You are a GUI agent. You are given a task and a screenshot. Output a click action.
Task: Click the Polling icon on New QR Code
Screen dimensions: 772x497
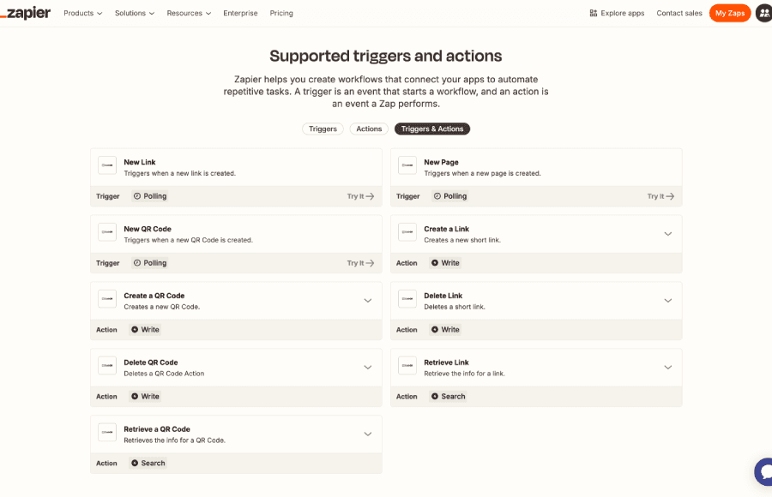(136, 262)
